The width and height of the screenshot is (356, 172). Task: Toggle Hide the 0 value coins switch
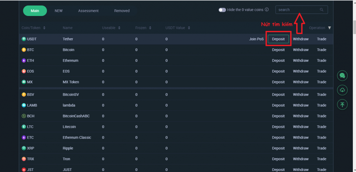tap(222, 10)
